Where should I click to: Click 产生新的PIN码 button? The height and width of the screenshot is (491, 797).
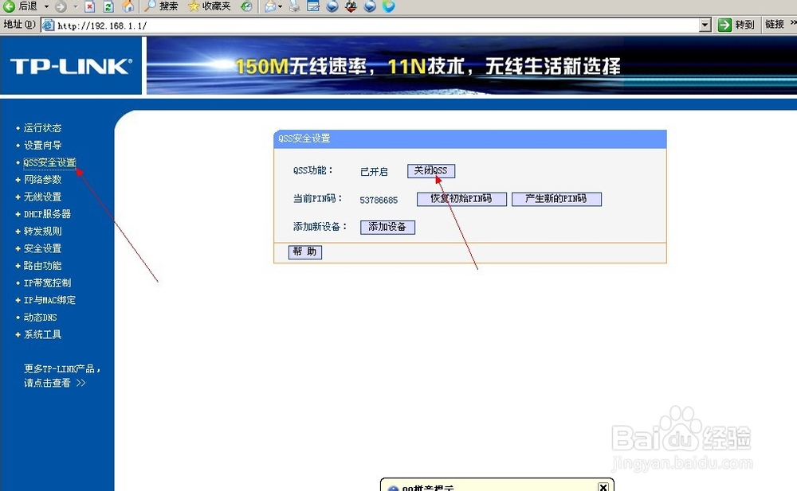point(556,199)
